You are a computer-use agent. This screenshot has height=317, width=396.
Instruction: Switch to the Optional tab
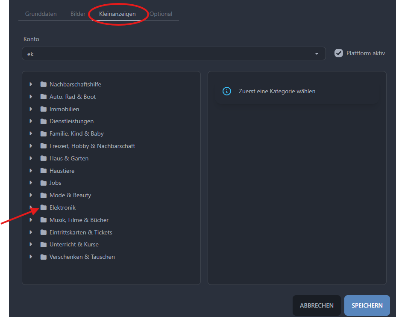click(161, 14)
